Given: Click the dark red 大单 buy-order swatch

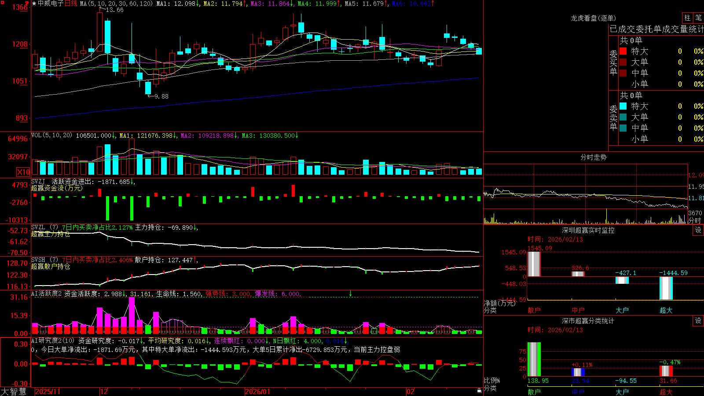Looking at the screenshot, I should click(623, 62).
